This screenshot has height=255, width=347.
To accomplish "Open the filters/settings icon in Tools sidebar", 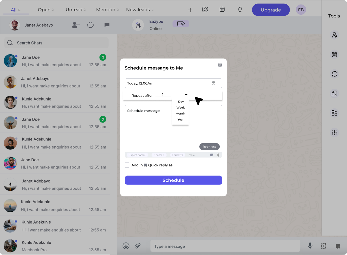I will (x=335, y=132).
